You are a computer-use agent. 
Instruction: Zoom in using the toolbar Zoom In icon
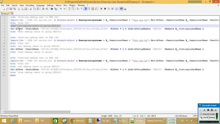60,9
